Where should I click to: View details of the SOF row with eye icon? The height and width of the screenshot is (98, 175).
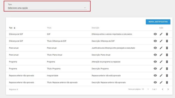(x=155, y=34)
